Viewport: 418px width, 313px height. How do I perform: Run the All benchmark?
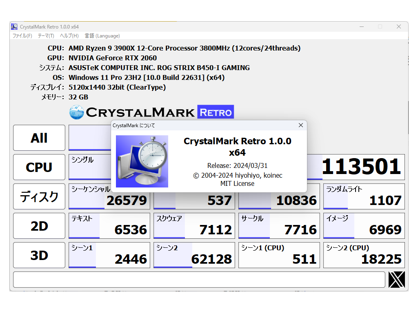click(x=39, y=138)
